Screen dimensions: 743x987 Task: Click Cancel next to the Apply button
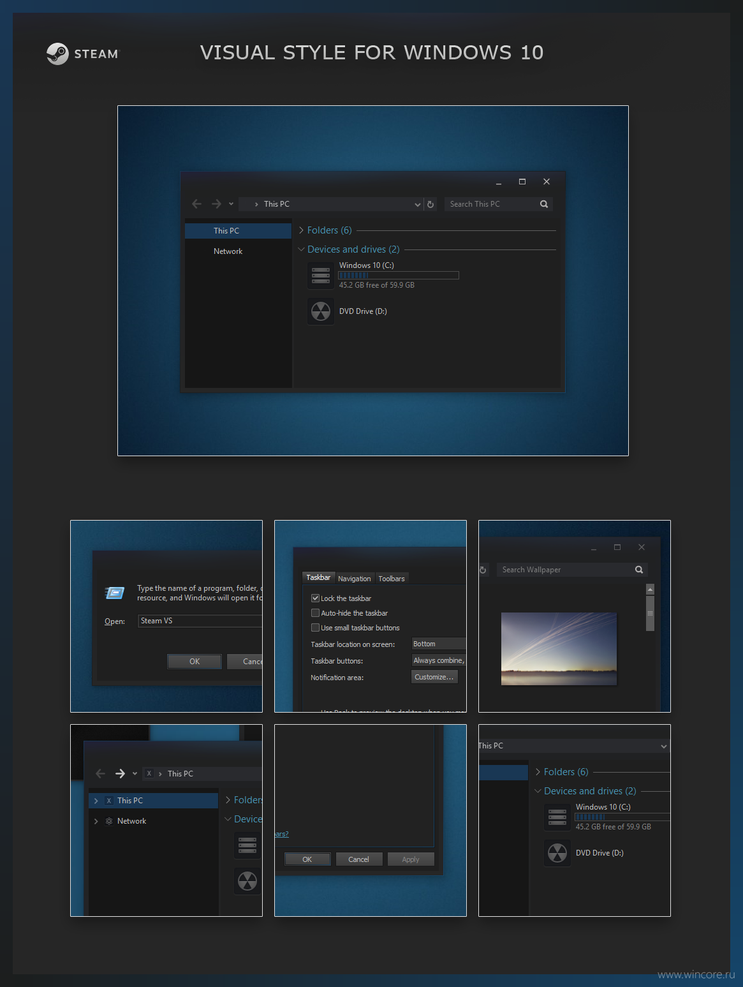[x=358, y=859]
